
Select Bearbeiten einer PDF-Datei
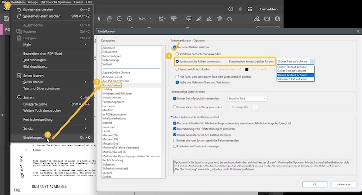click(53, 53)
